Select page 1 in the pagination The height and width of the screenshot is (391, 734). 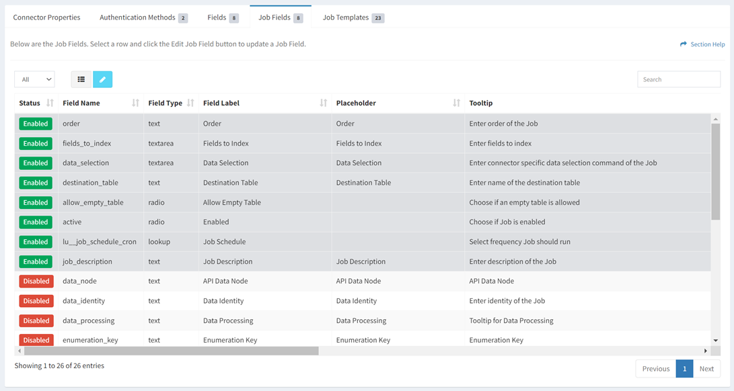pos(684,368)
